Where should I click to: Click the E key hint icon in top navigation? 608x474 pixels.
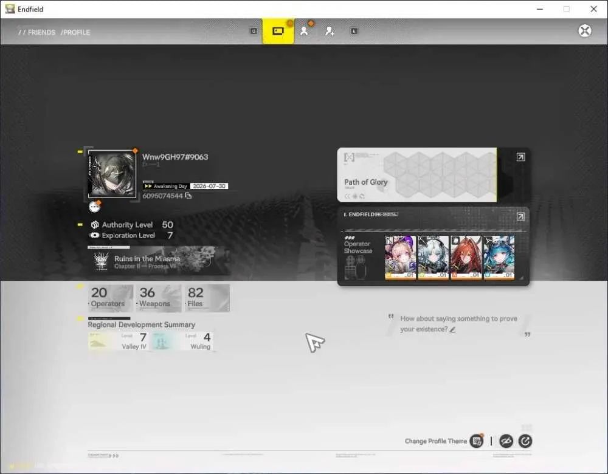354,31
